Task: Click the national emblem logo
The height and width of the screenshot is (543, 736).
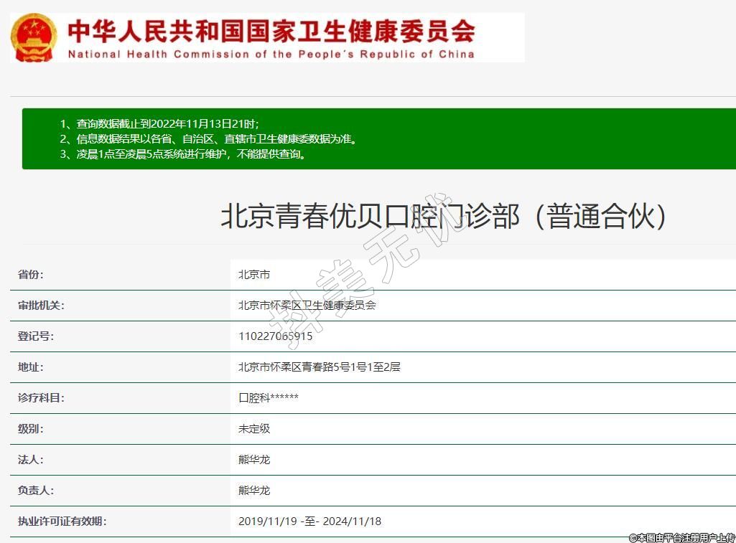Action: (x=33, y=38)
